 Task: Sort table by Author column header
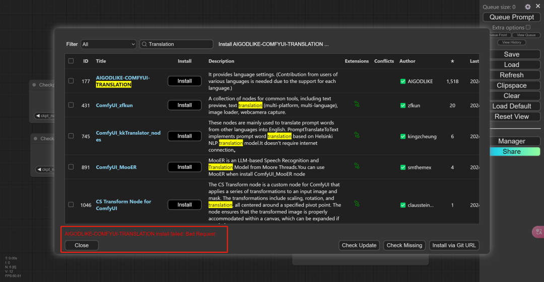pos(407,61)
